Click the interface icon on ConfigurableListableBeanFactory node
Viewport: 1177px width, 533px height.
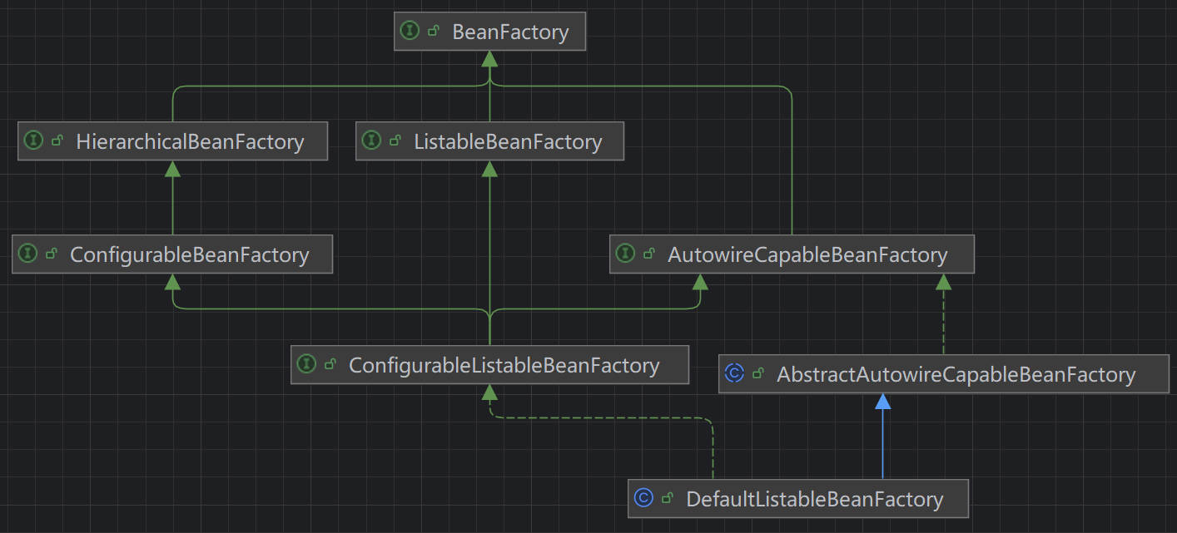pos(306,364)
